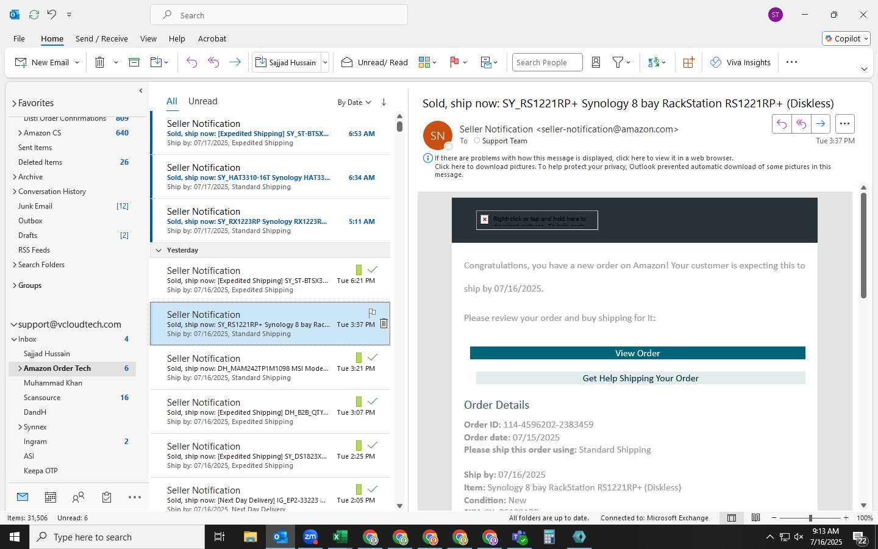Click View Order button in email
The image size is (878, 549).
[x=637, y=353]
